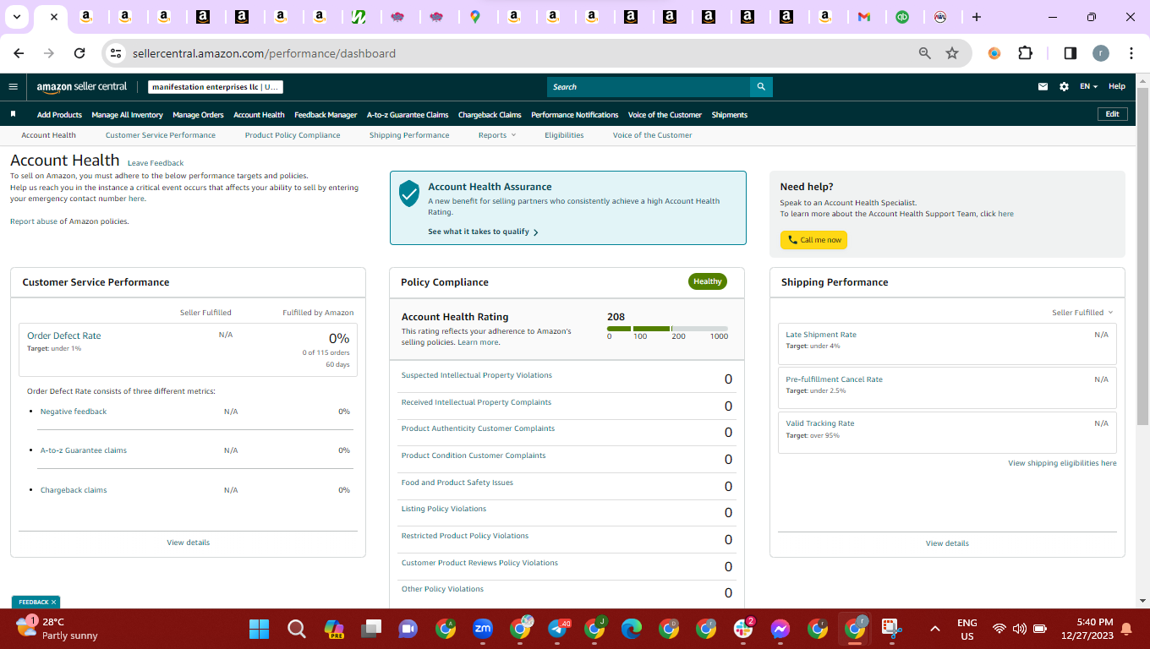
Task: Open the manifestation enterprises llc account switcher
Action: click(x=216, y=86)
